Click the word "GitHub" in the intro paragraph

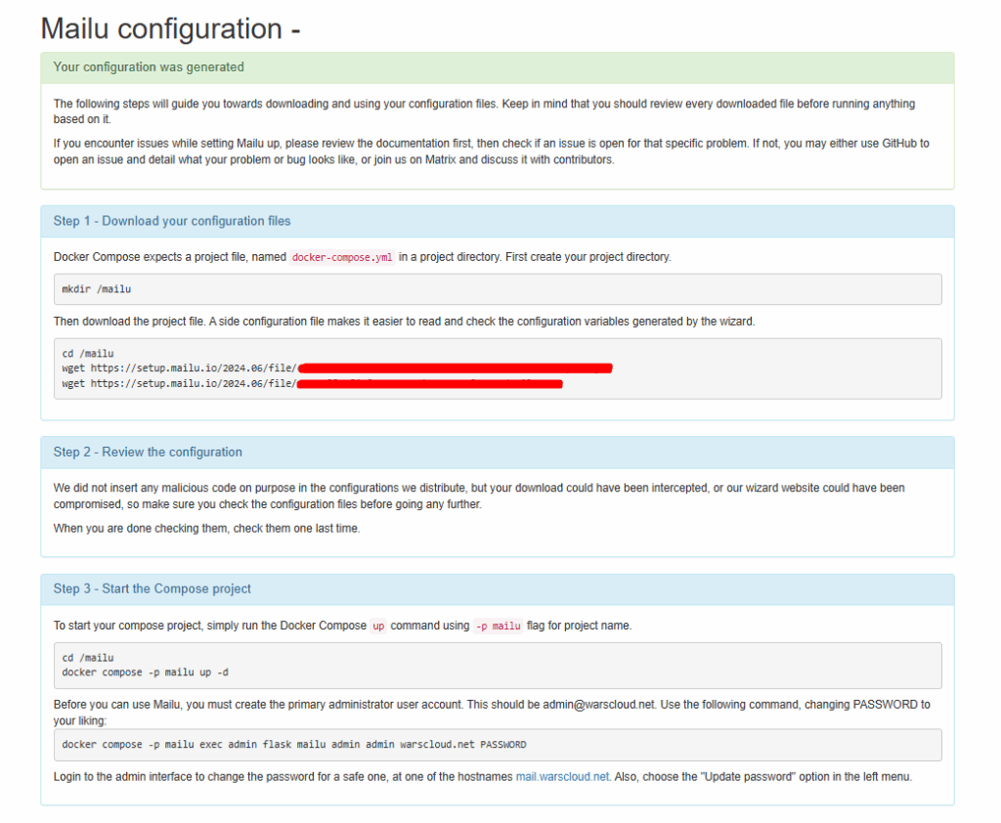[x=899, y=143]
